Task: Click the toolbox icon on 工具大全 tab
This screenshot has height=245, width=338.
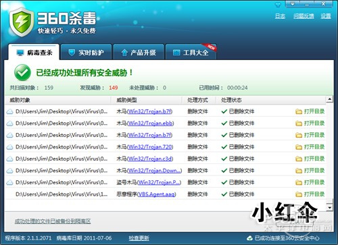Action: pyautogui.click(x=176, y=53)
